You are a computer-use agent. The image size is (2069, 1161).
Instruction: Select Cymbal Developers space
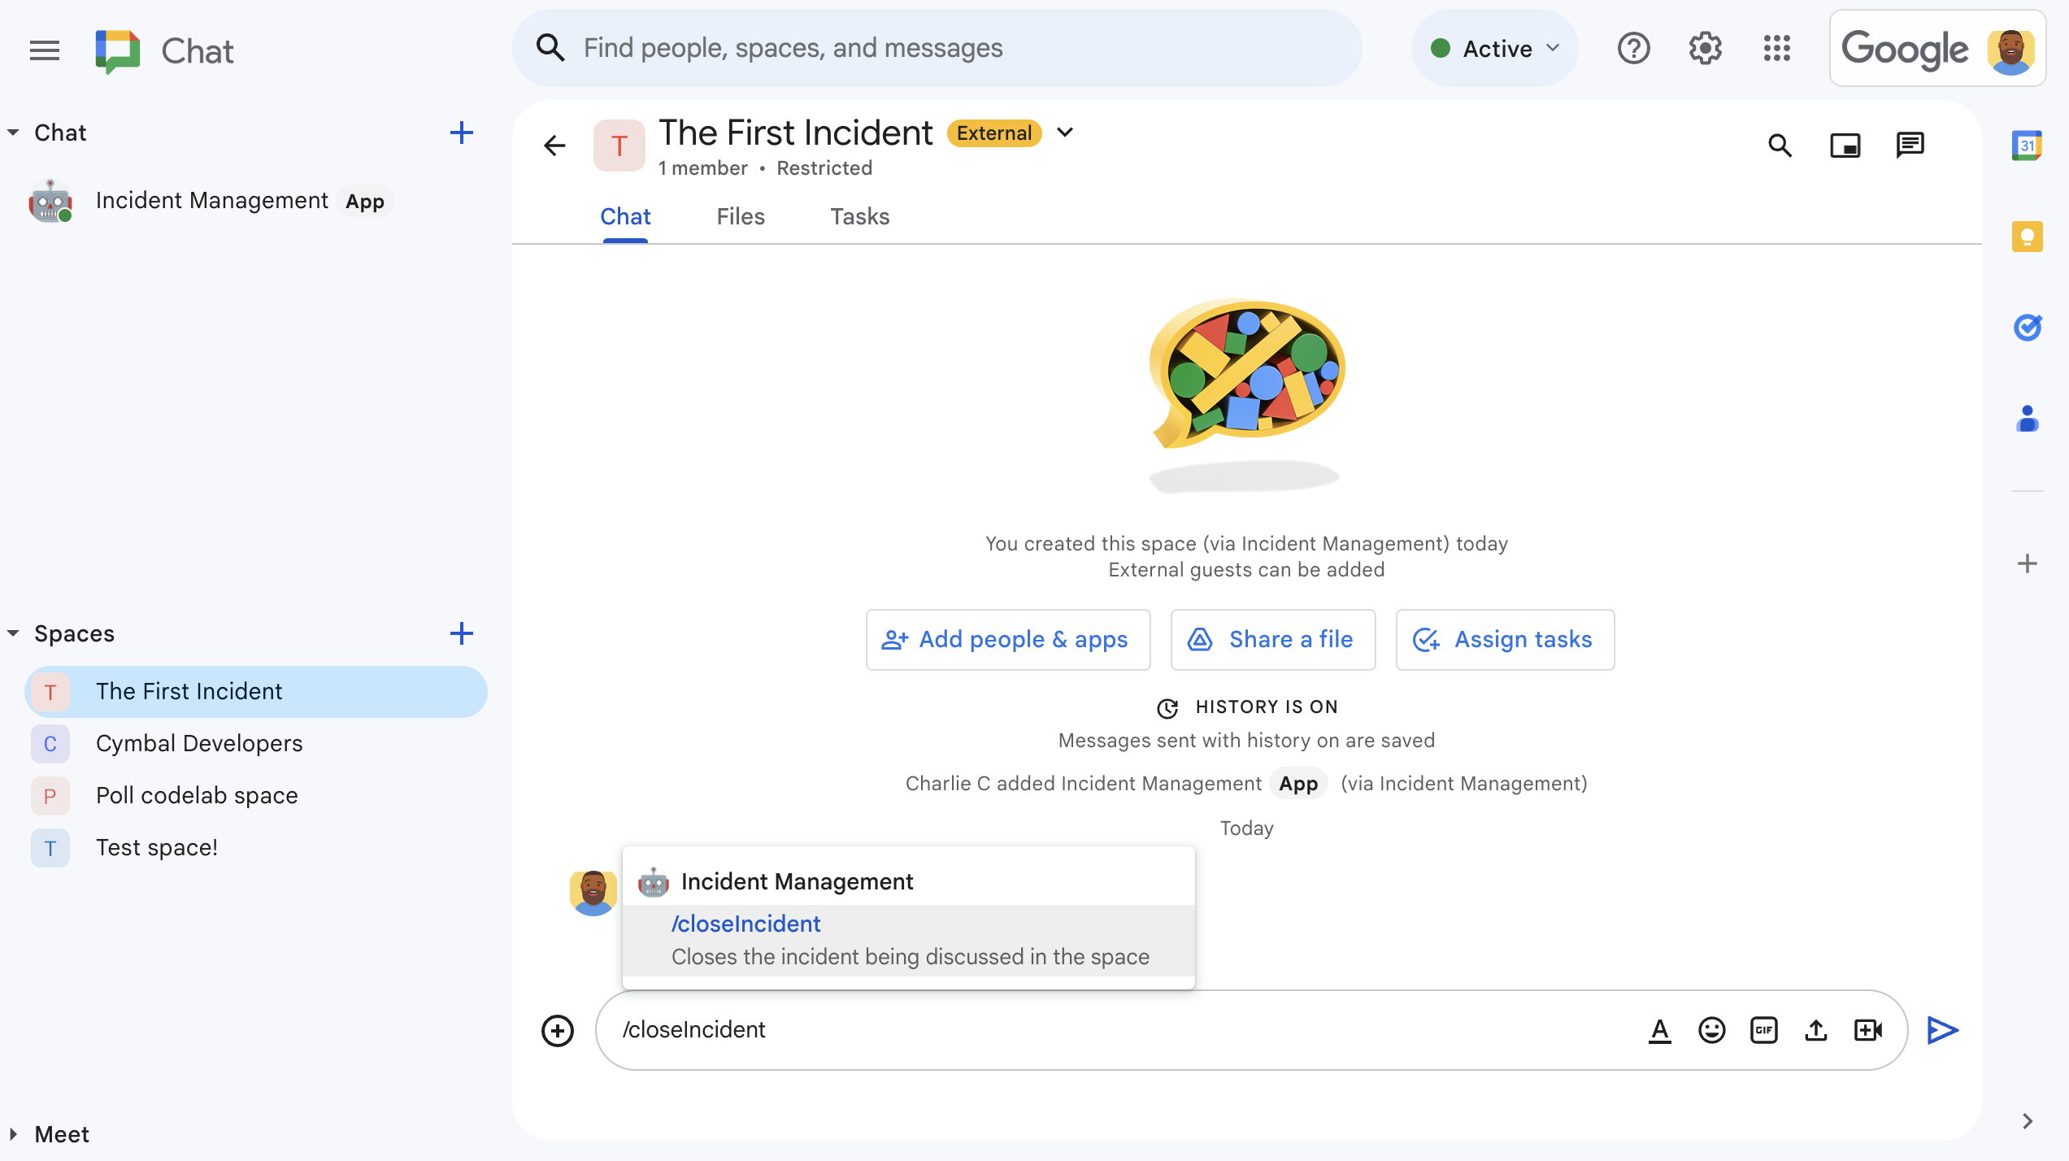(198, 743)
